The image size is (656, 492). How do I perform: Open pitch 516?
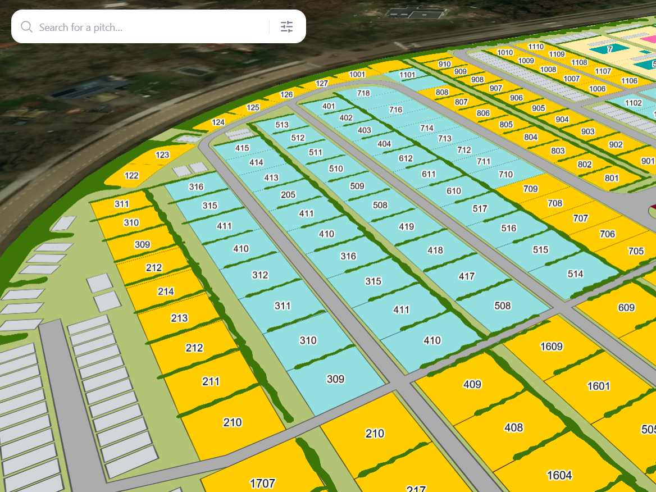pos(509,228)
